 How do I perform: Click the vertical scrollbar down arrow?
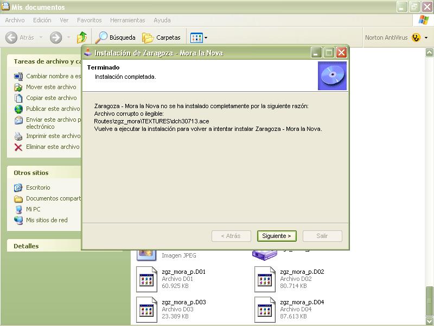pos(429,321)
